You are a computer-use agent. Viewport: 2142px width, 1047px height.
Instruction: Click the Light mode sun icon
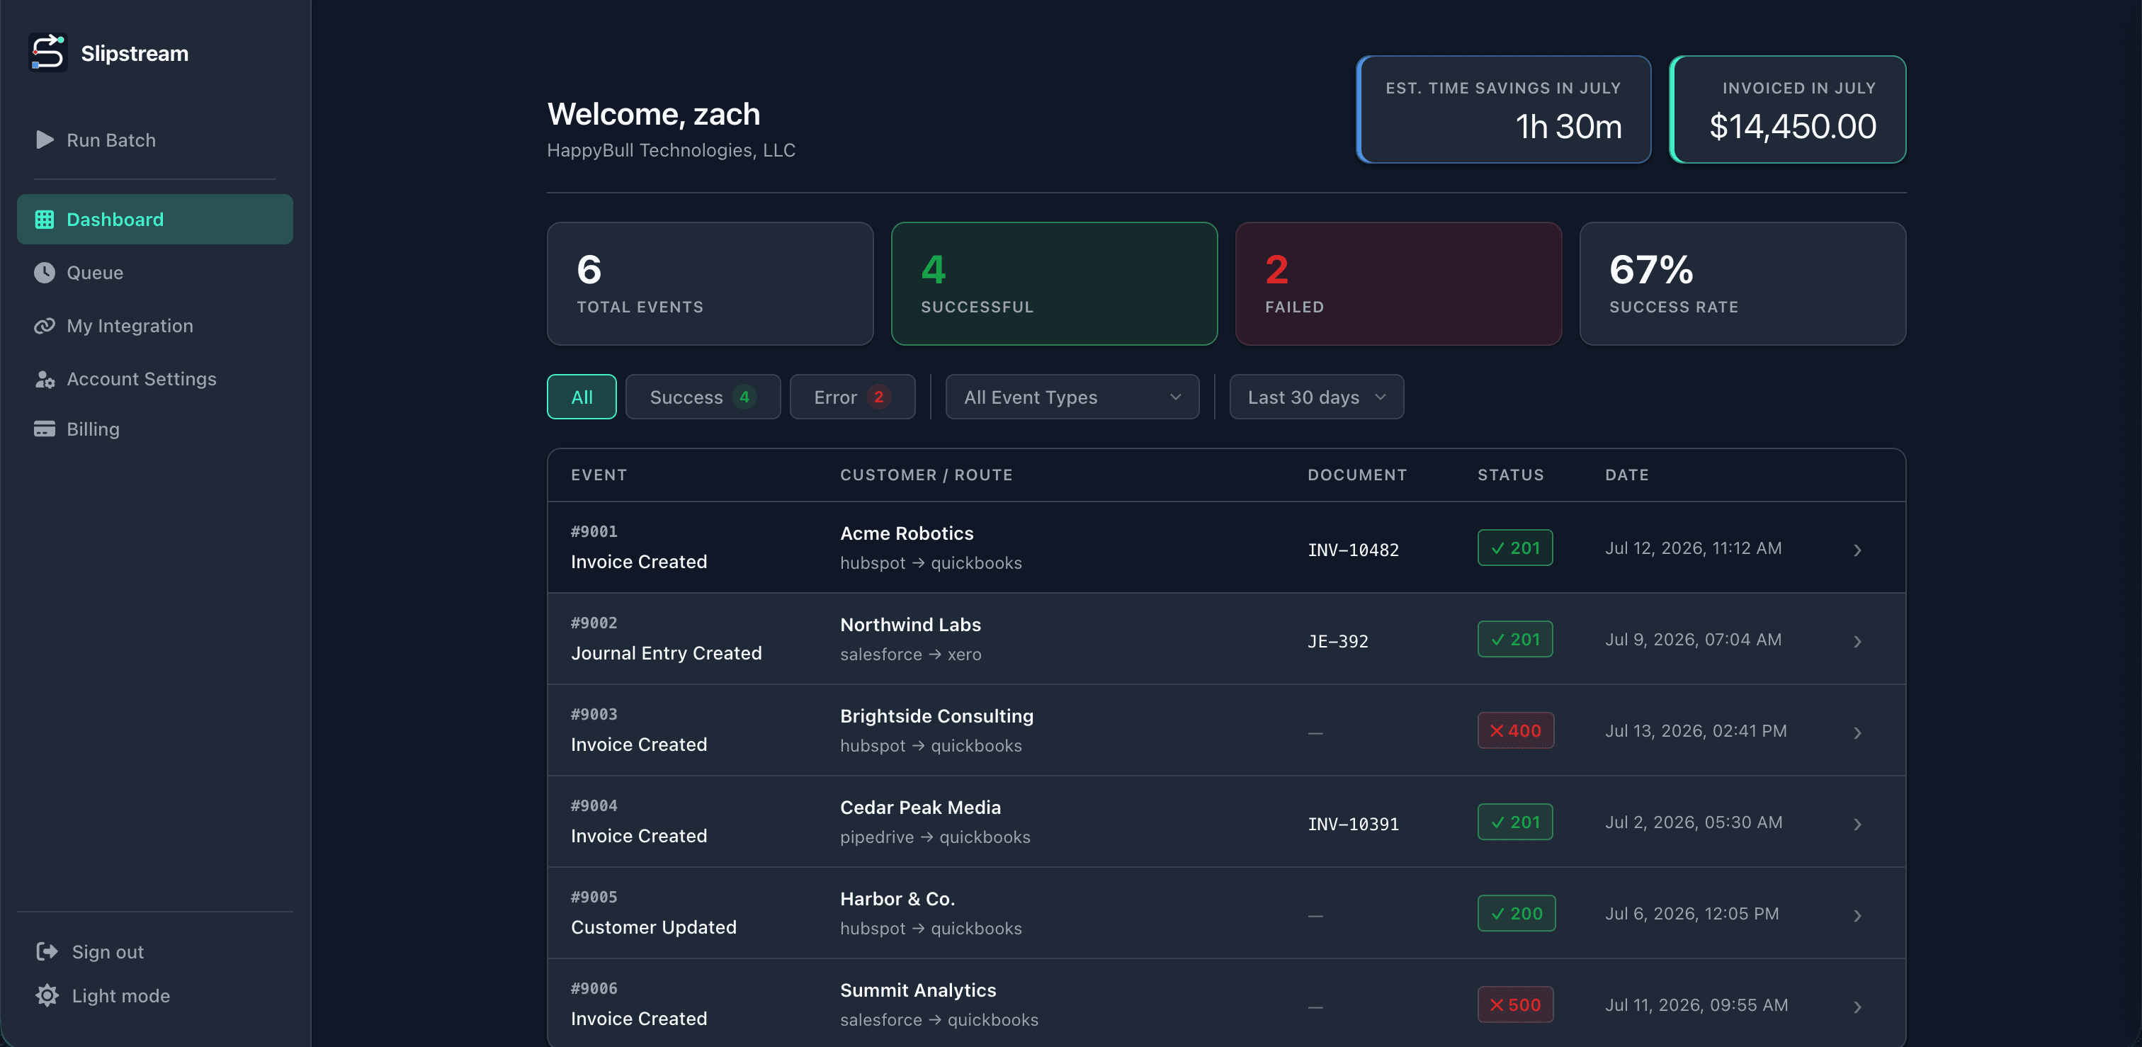pyautogui.click(x=47, y=995)
